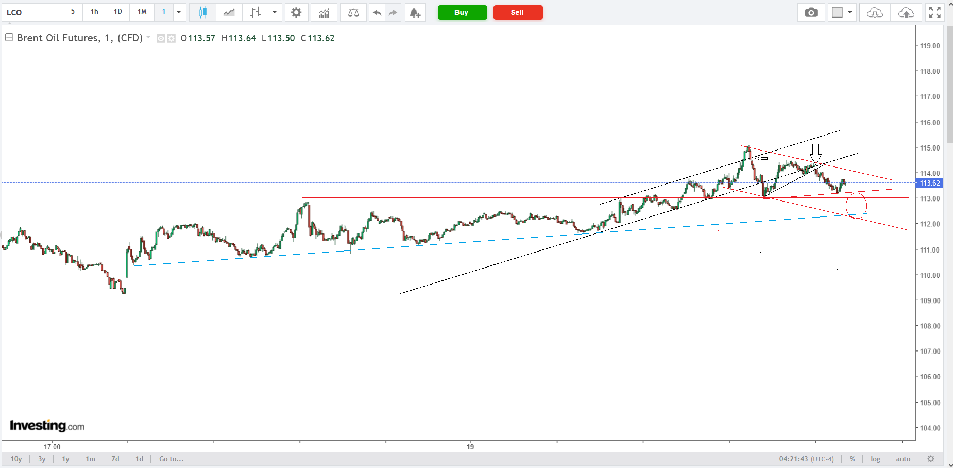This screenshot has width=953, height=468.
Task: Select the 1h timeframe tab
Action: (94, 12)
